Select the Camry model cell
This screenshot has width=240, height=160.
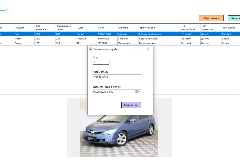[x=24, y=43]
